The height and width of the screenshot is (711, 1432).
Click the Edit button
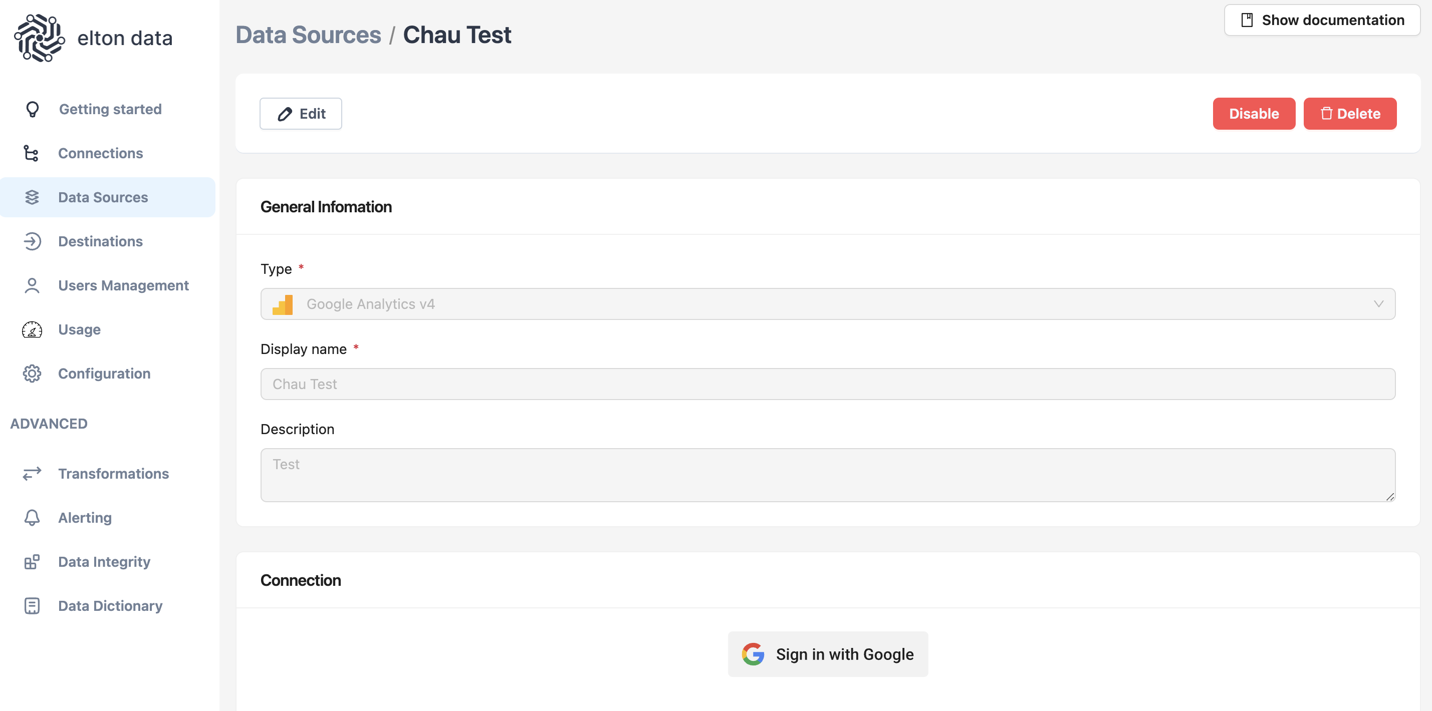(301, 114)
